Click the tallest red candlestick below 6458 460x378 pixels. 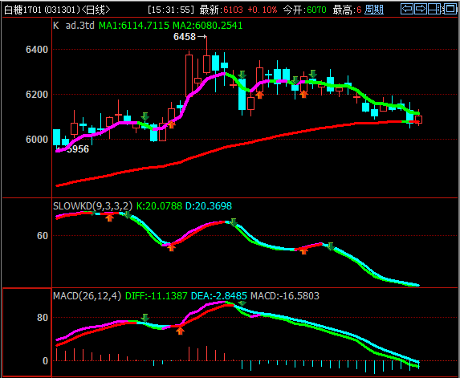[189, 75]
